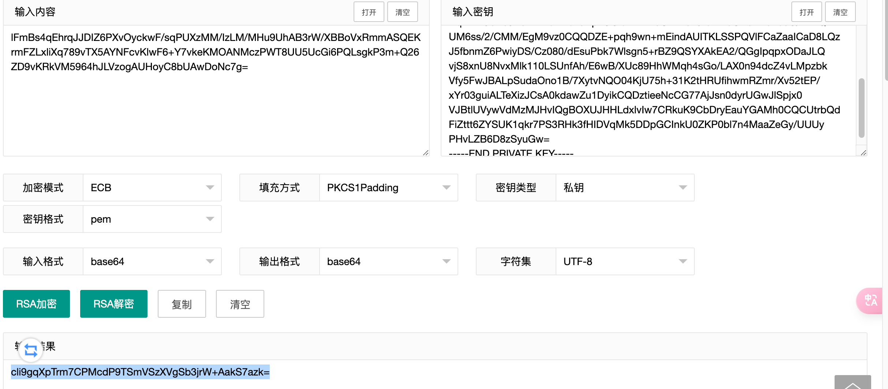Click the RSA加密 button
The width and height of the screenshot is (888, 389).
[x=36, y=304]
